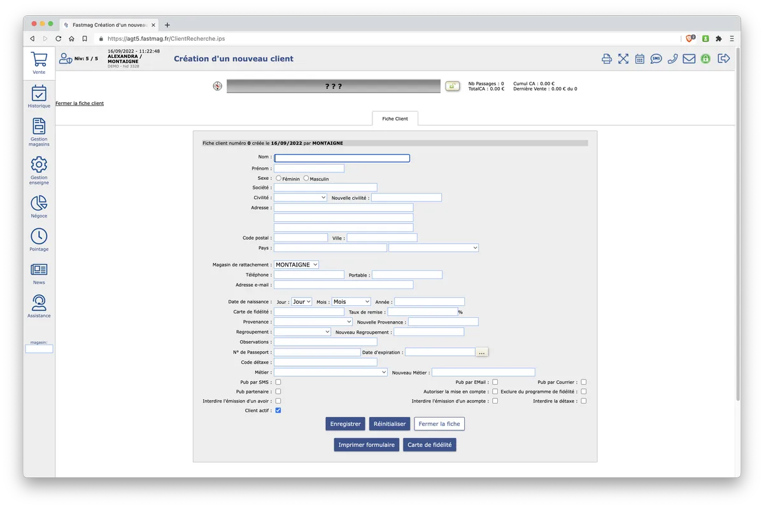
Task: Open a new browser tab
Action: click(167, 25)
